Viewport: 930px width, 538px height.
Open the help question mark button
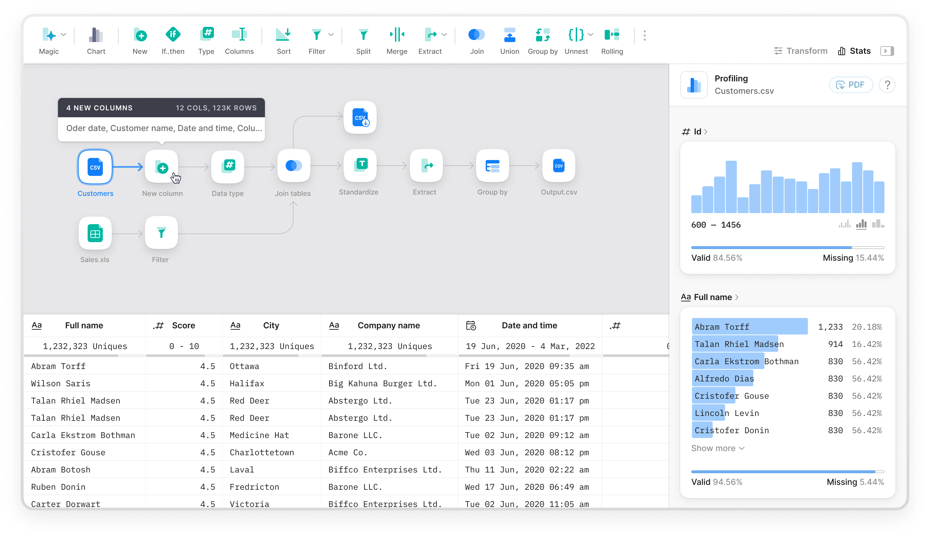pos(887,85)
